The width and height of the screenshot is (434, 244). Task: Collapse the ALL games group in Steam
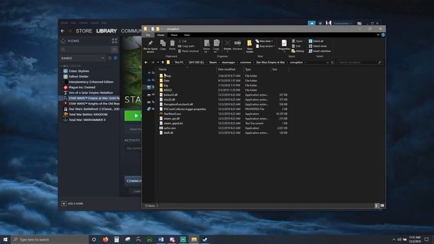(61, 66)
